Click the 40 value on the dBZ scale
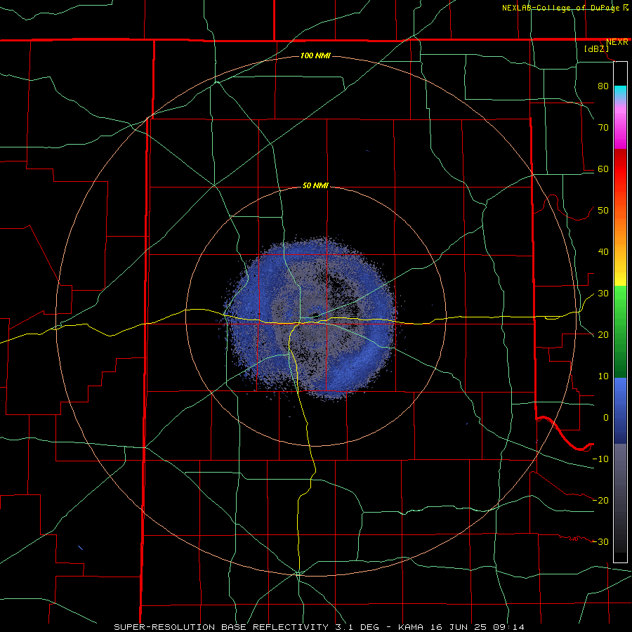The height and width of the screenshot is (632, 632). 603,252
